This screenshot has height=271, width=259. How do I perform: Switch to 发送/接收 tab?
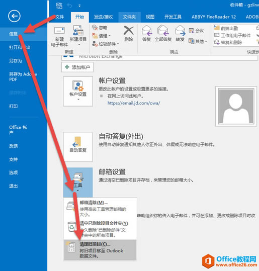point(104,17)
